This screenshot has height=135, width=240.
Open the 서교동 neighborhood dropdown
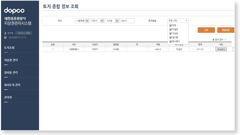(112, 21)
